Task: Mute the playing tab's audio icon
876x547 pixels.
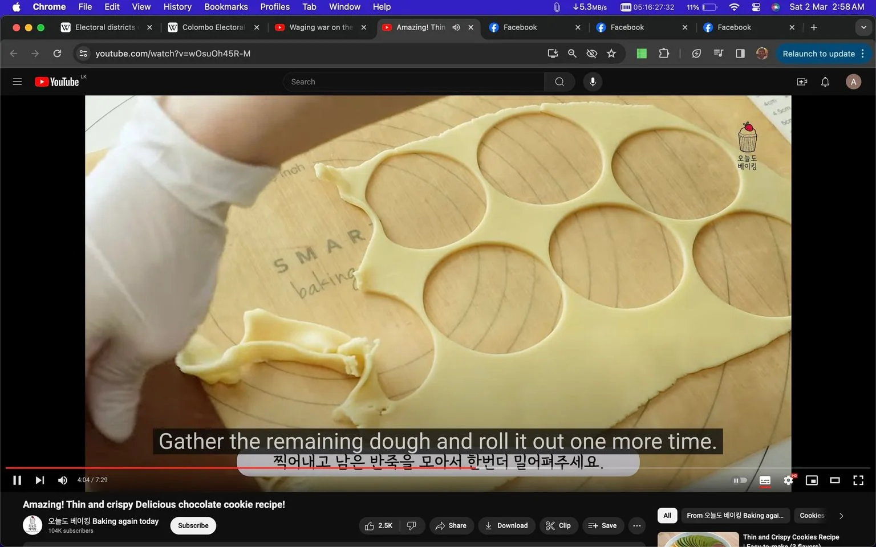Action: pyautogui.click(x=456, y=27)
